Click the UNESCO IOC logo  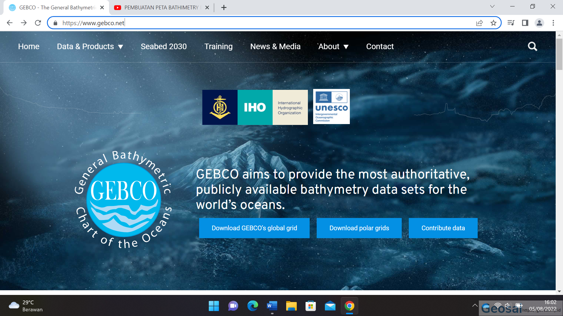[x=331, y=107]
